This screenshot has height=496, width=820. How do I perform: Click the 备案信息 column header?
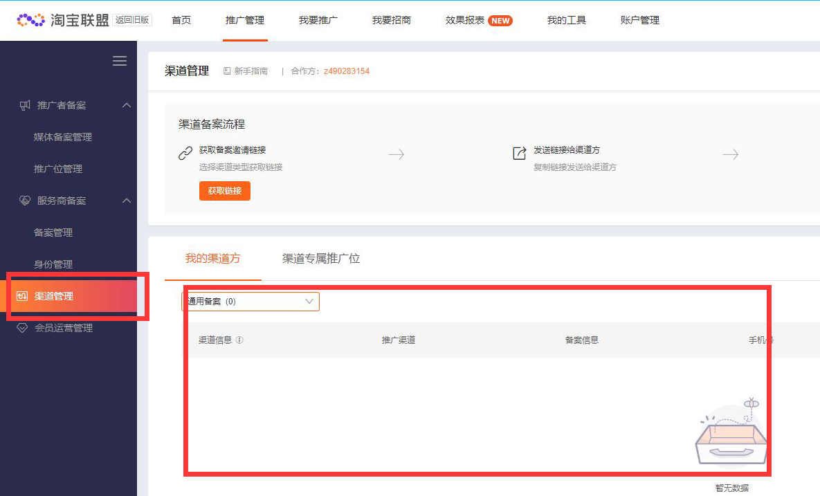[582, 340]
